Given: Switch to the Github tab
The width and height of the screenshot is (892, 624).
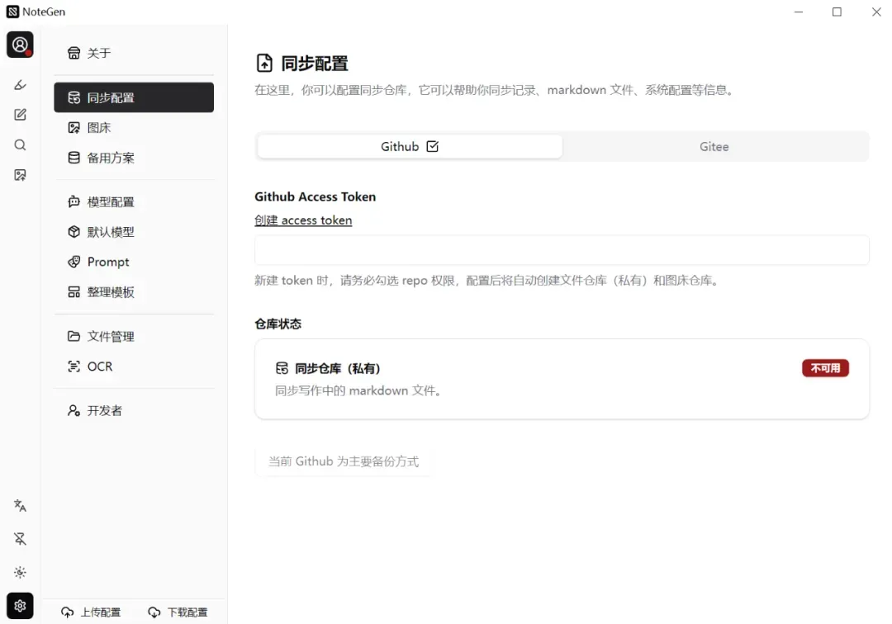Looking at the screenshot, I should 410,147.
